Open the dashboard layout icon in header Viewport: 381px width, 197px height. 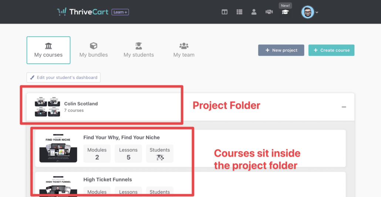(x=225, y=12)
